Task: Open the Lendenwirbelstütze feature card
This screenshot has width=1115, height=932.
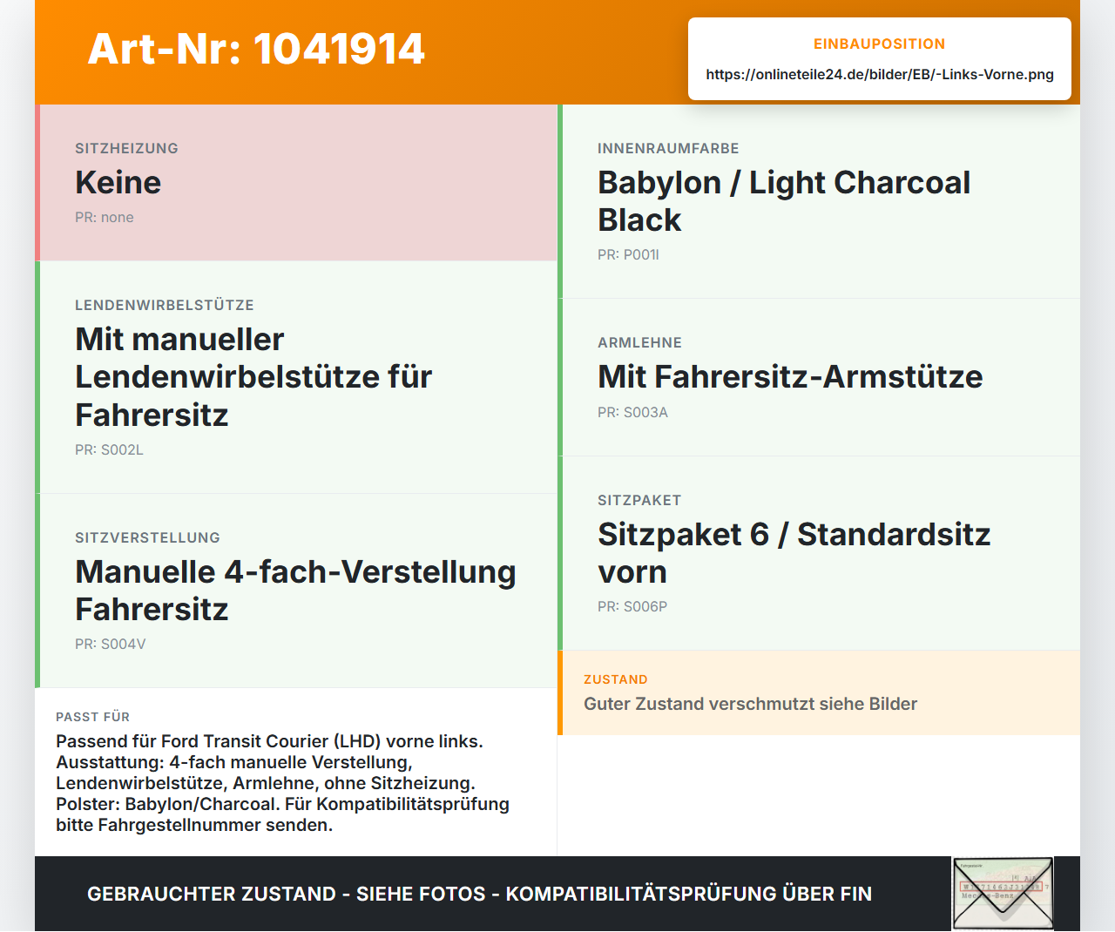Action: click(x=296, y=377)
